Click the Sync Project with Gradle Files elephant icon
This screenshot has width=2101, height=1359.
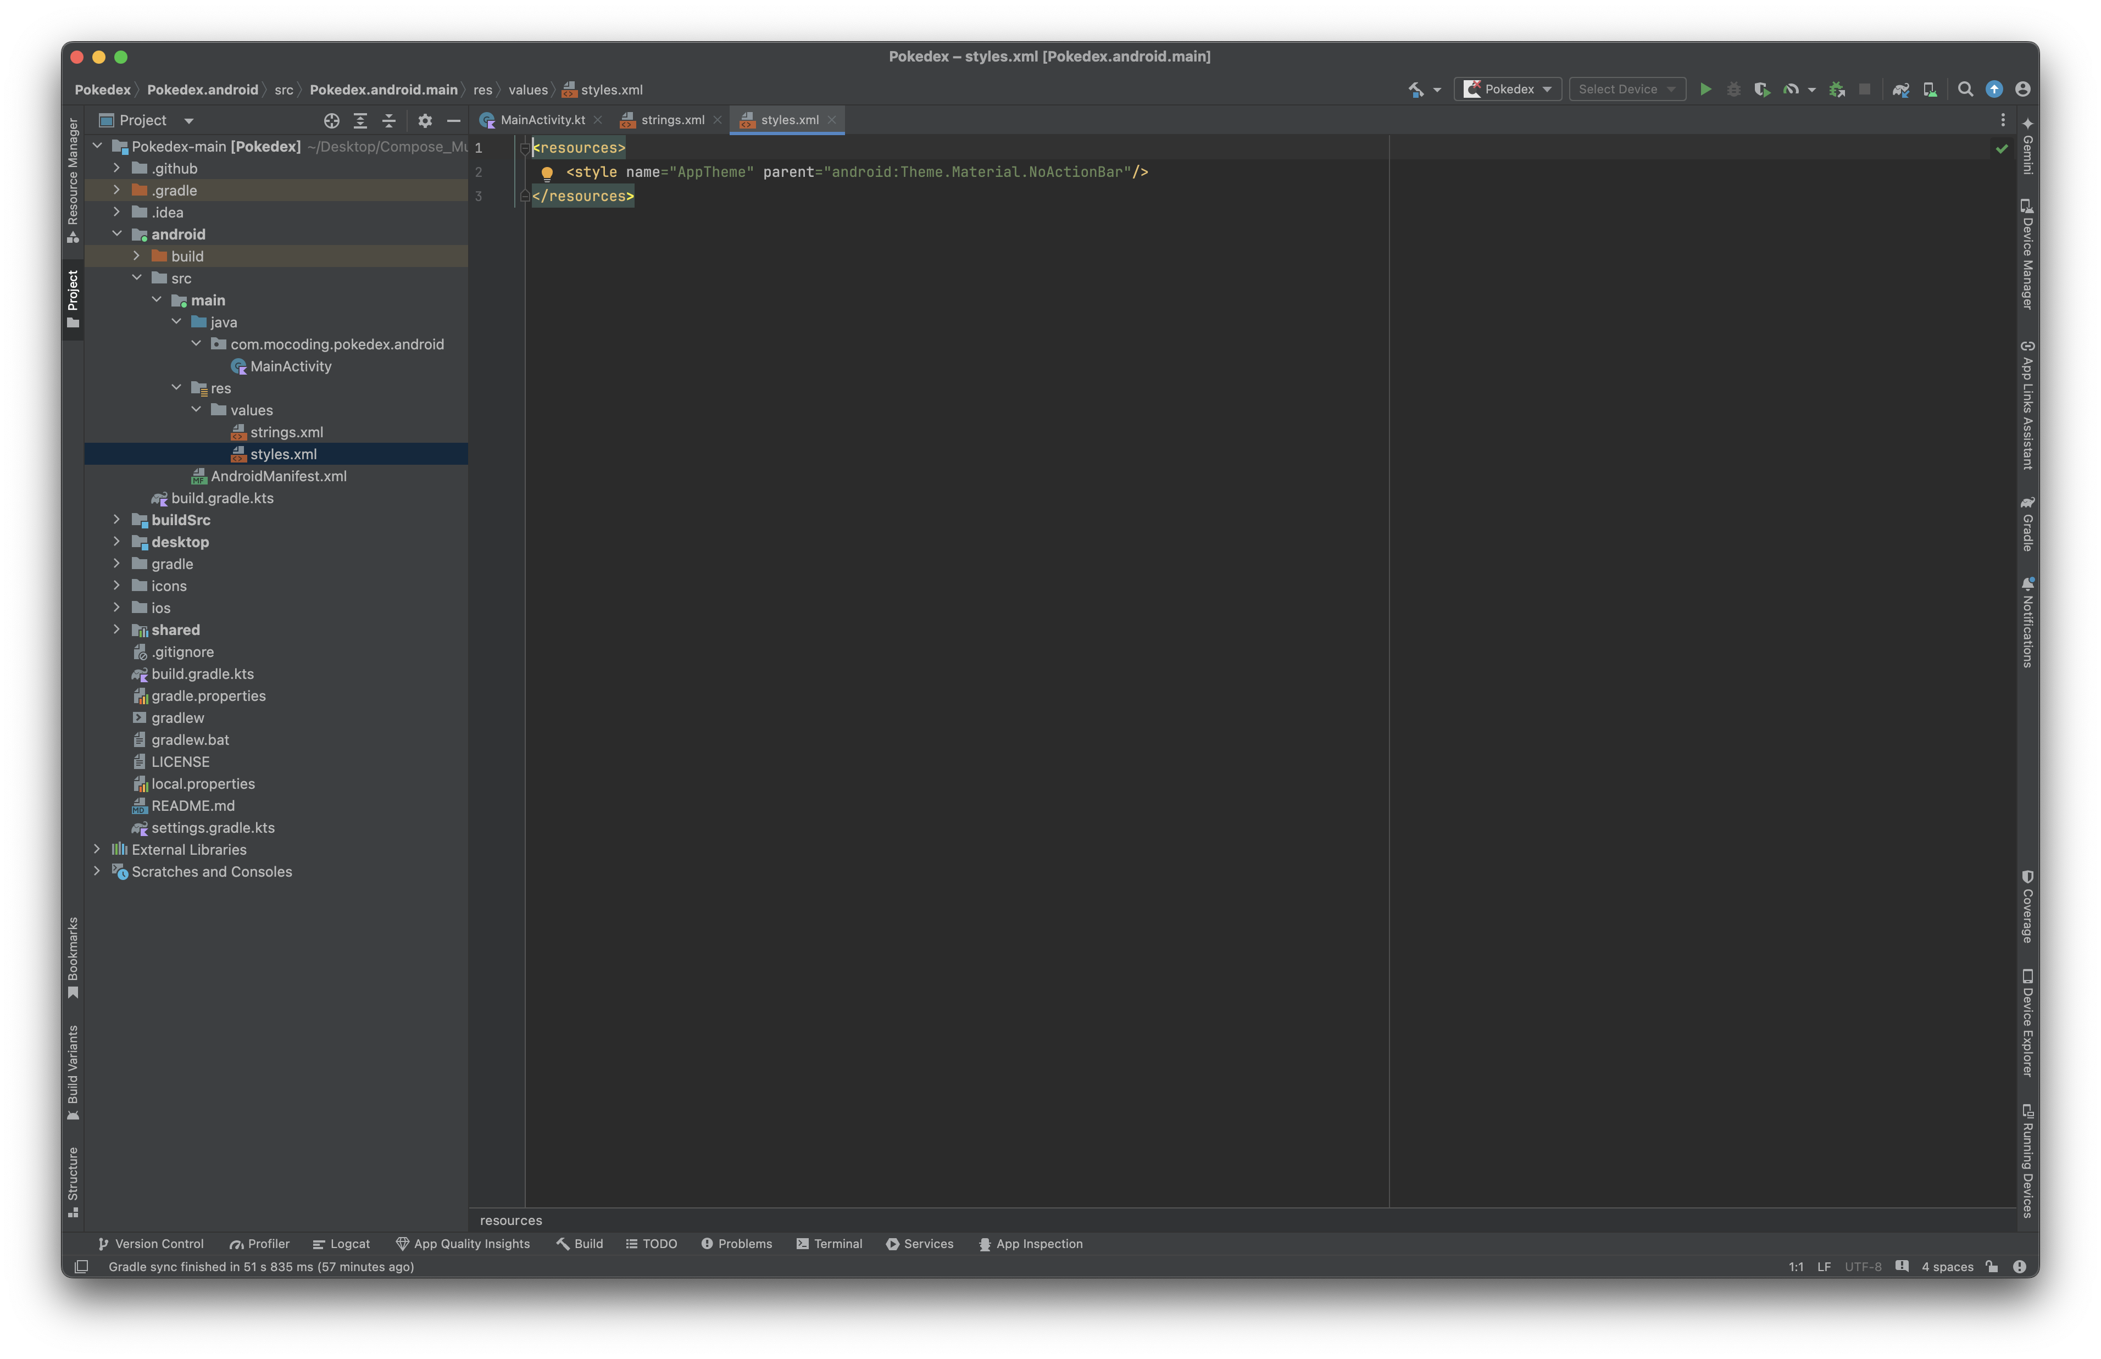click(1900, 89)
